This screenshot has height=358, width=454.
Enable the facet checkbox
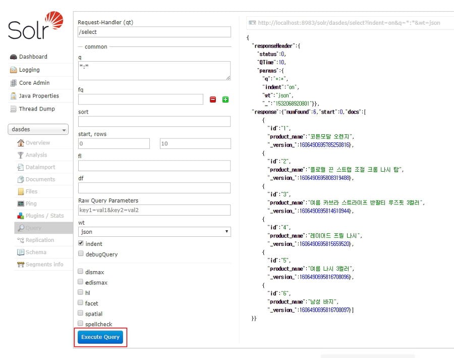click(81, 303)
